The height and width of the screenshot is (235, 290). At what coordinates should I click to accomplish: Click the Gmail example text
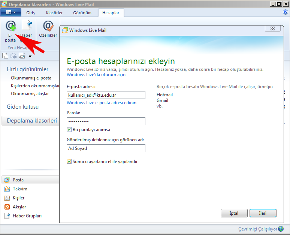tap(162, 100)
